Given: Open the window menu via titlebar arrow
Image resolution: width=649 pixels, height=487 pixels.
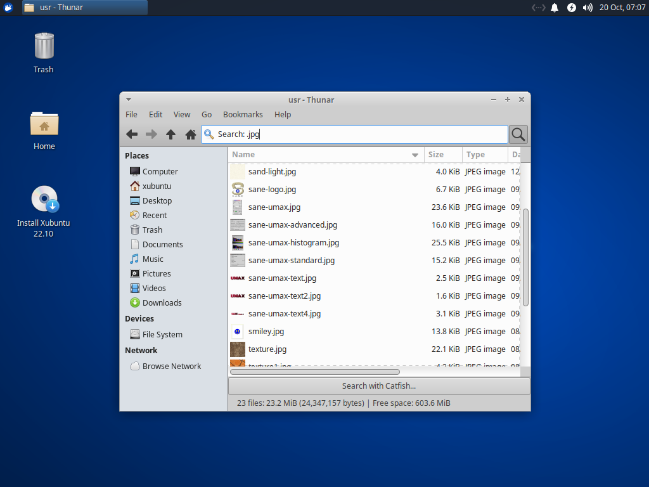Looking at the screenshot, I should (x=129, y=100).
